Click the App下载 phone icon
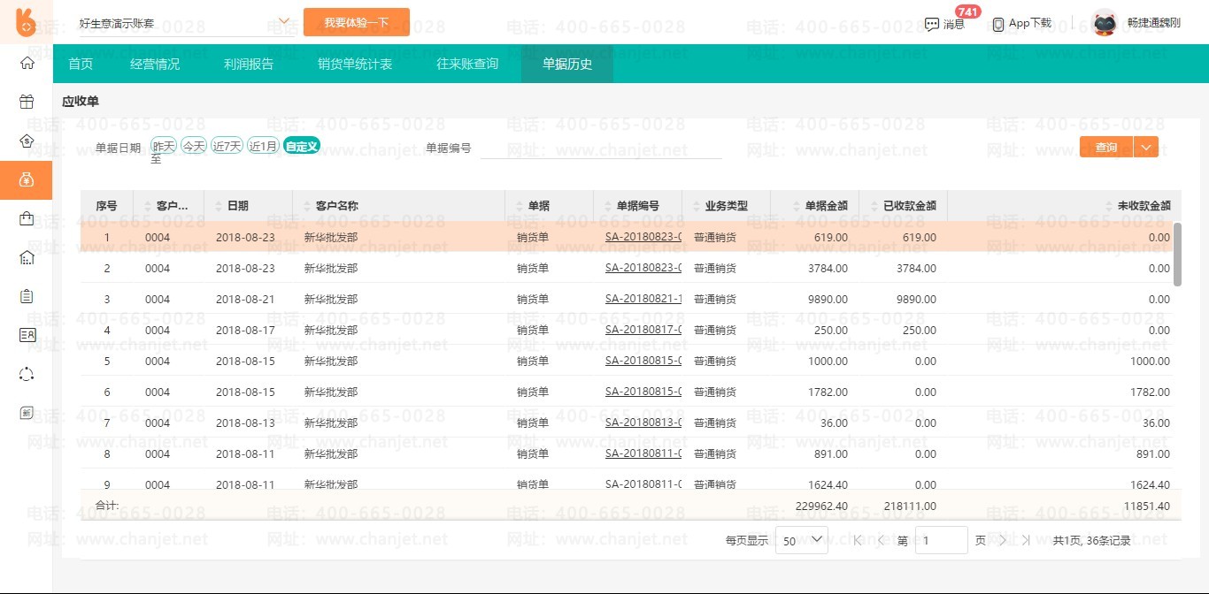 pos(998,24)
